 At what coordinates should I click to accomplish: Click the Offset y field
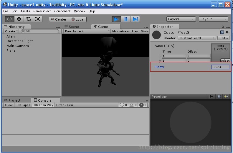(x=199, y=60)
